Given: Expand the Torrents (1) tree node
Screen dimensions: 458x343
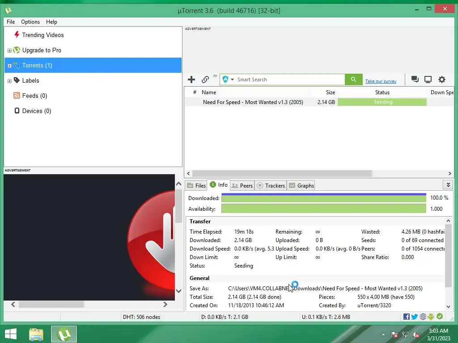Looking at the screenshot, I should click(9, 66).
